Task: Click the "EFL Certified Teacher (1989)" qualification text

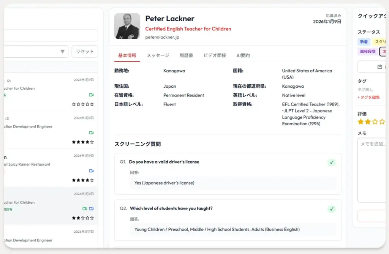Action: tap(311, 104)
